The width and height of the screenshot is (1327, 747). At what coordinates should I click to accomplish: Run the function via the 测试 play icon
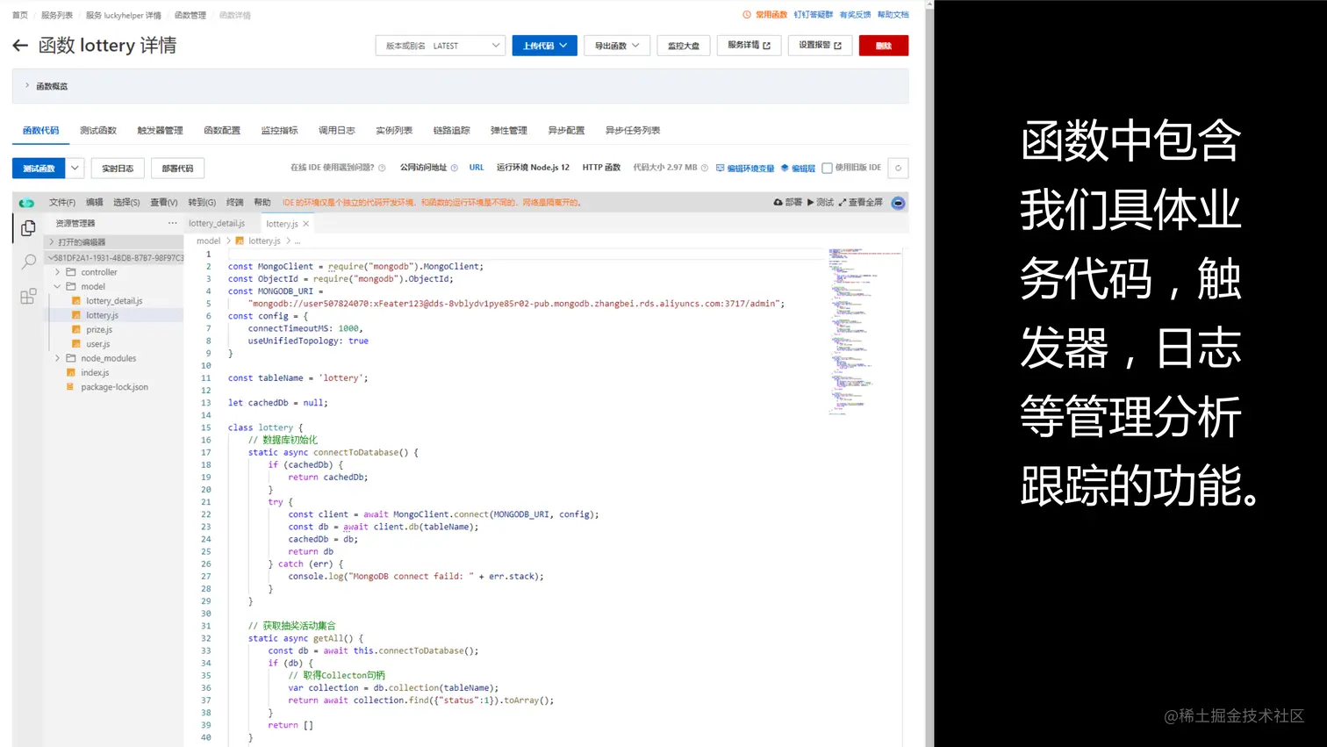[x=809, y=202]
